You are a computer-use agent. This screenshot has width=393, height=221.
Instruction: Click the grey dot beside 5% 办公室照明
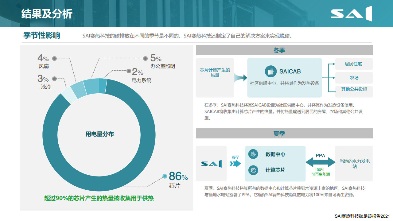tap(146, 58)
